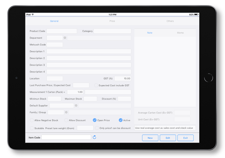Select the Memo tab

(180, 33)
